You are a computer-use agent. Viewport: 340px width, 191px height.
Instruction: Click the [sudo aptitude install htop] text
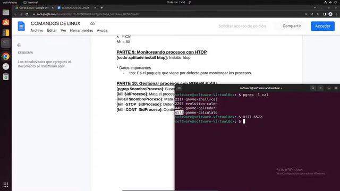click(x=142, y=58)
